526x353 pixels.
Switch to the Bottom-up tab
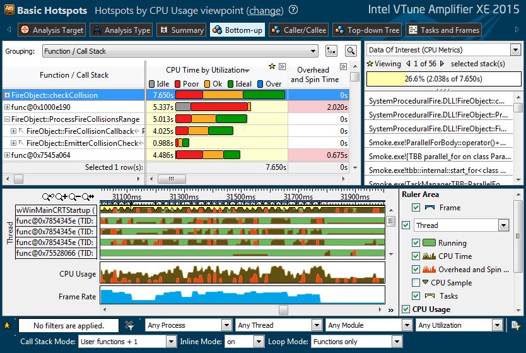238,30
